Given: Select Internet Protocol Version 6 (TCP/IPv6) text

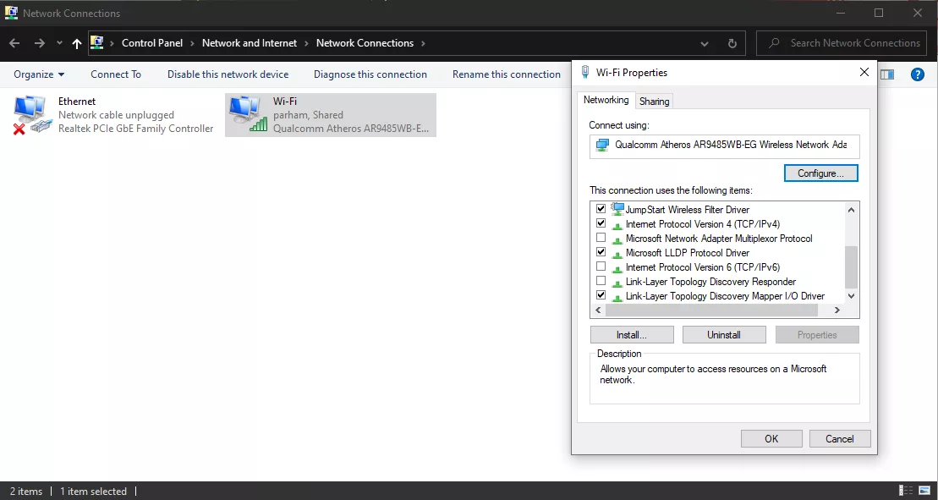Looking at the screenshot, I should [702, 266].
